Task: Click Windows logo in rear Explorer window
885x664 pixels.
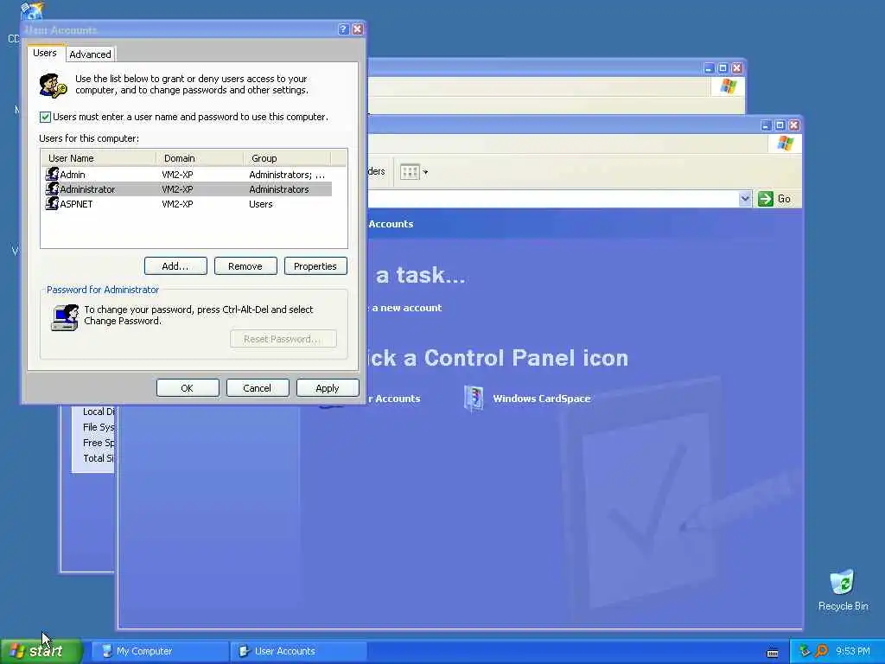Action: coord(728,86)
